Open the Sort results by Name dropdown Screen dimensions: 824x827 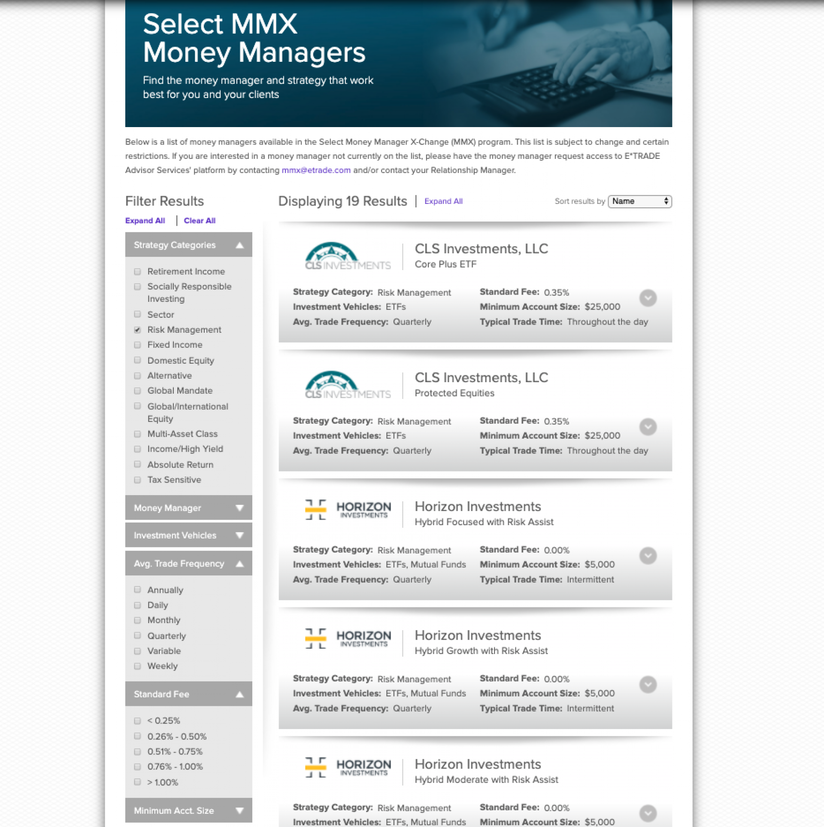coord(639,201)
